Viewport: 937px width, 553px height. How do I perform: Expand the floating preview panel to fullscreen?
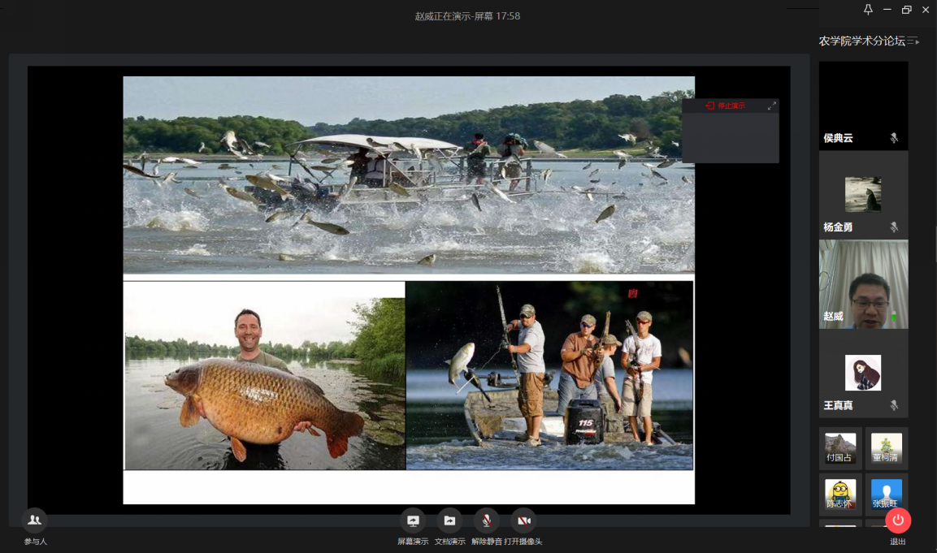[x=772, y=106]
